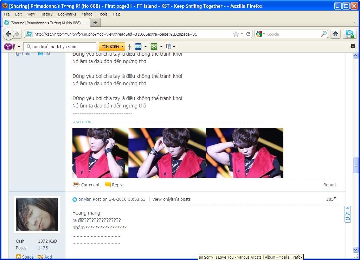The image size is (360, 260).
Task: Click onlylan's avatar photo
Action: 37,214
